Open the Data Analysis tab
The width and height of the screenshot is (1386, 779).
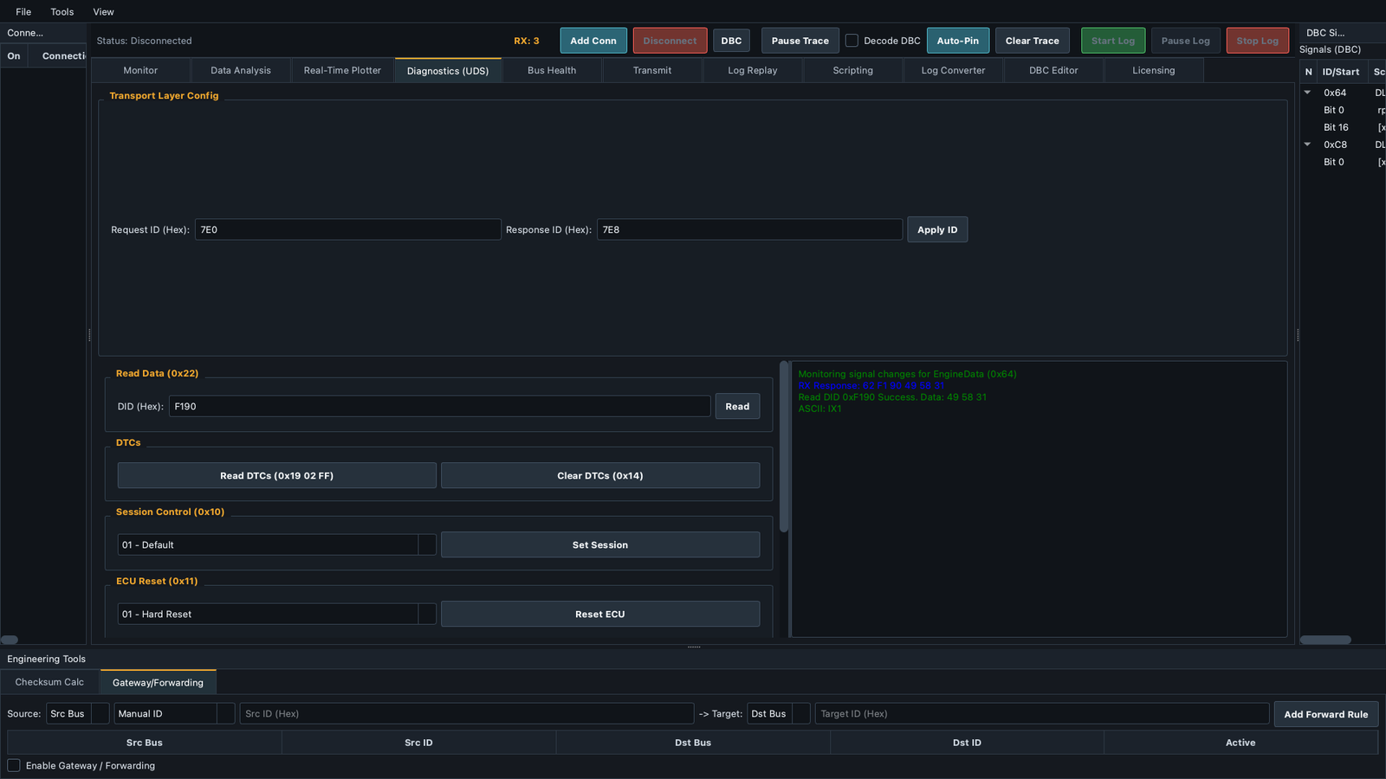pos(241,70)
